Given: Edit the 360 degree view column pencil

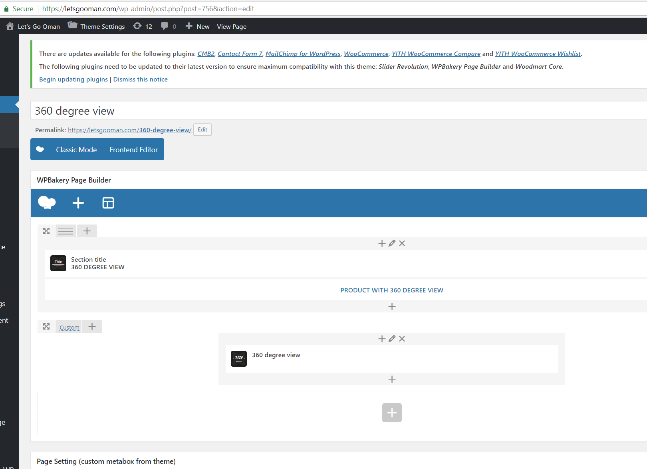Looking at the screenshot, I should coord(392,339).
